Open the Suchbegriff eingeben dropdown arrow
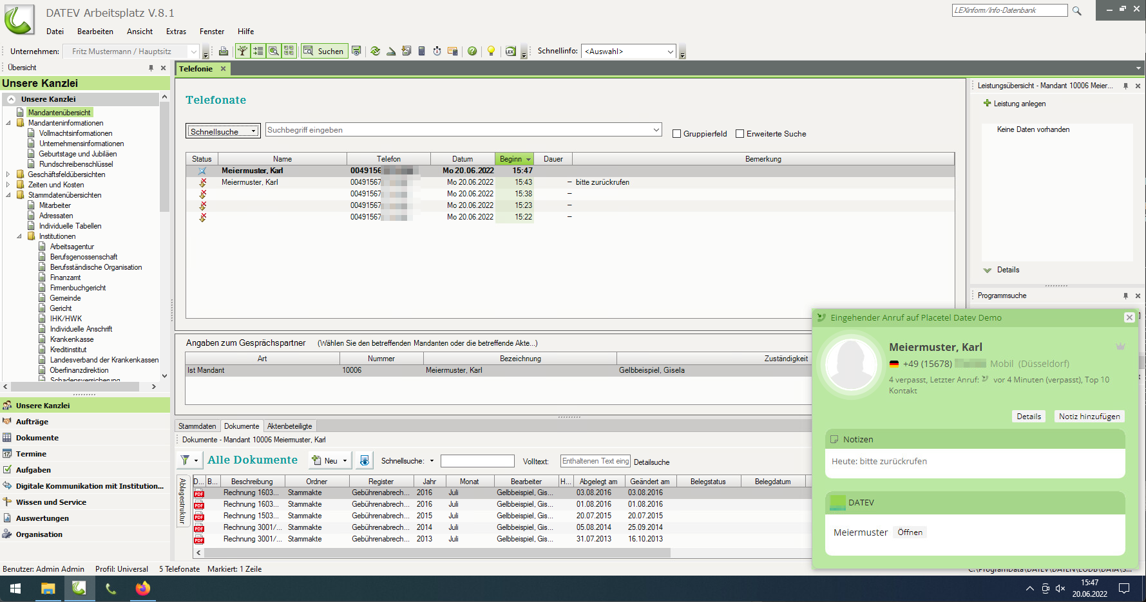Screen dimensions: 1146x602 (x=656, y=130)
